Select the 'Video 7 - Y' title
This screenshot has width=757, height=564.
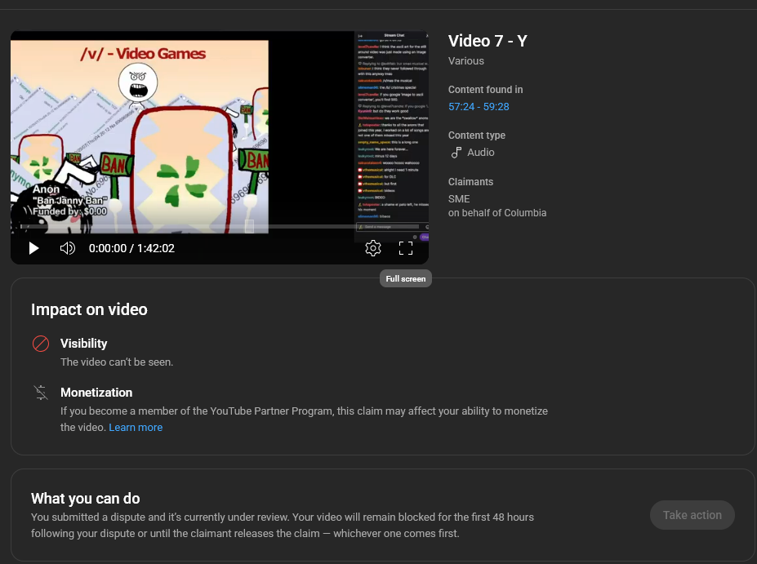(488, 41)
